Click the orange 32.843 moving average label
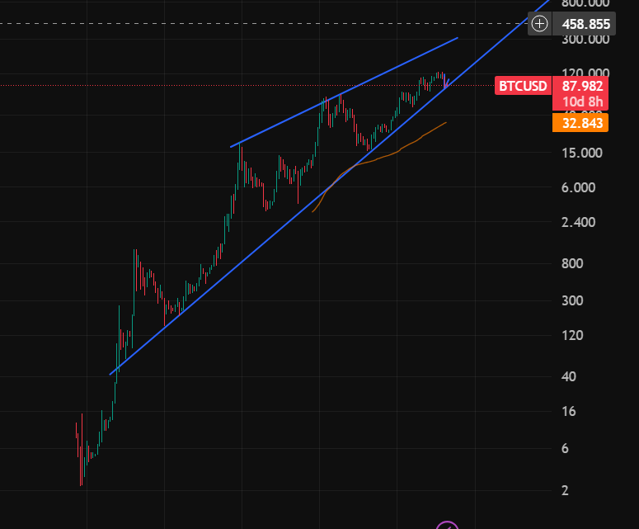The height and width of the screenshot is (529, 639). 582,123
